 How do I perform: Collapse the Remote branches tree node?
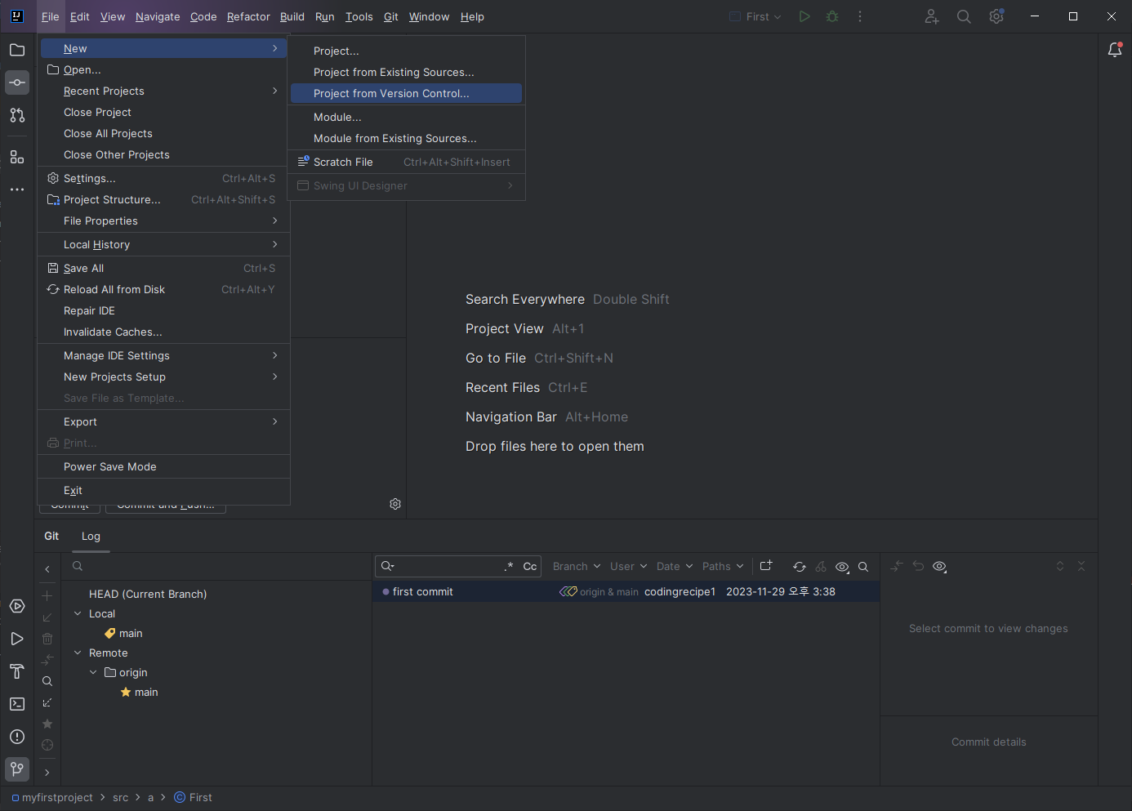pos(78,653)
